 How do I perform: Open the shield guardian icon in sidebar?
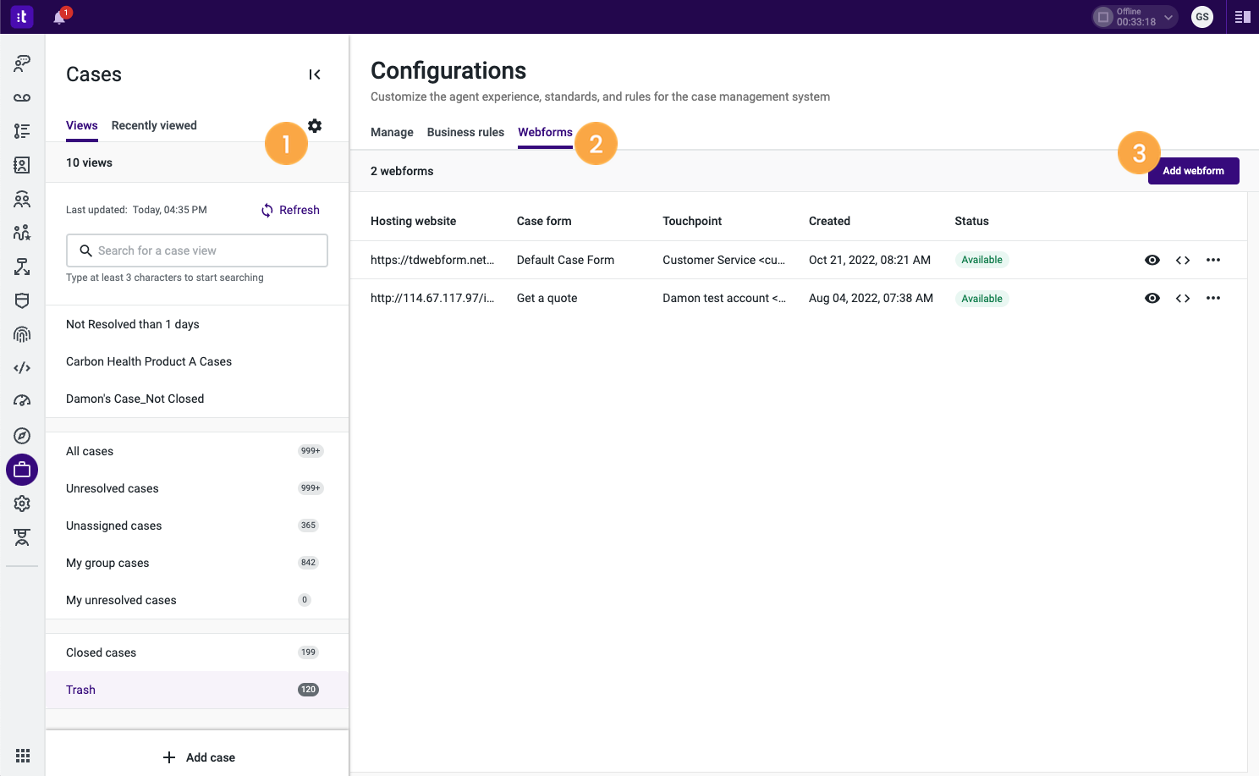(22, 300)
